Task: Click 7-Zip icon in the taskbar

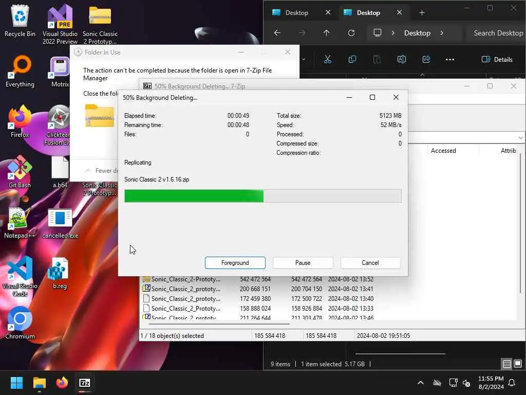Action: click(x=85, y=383)
